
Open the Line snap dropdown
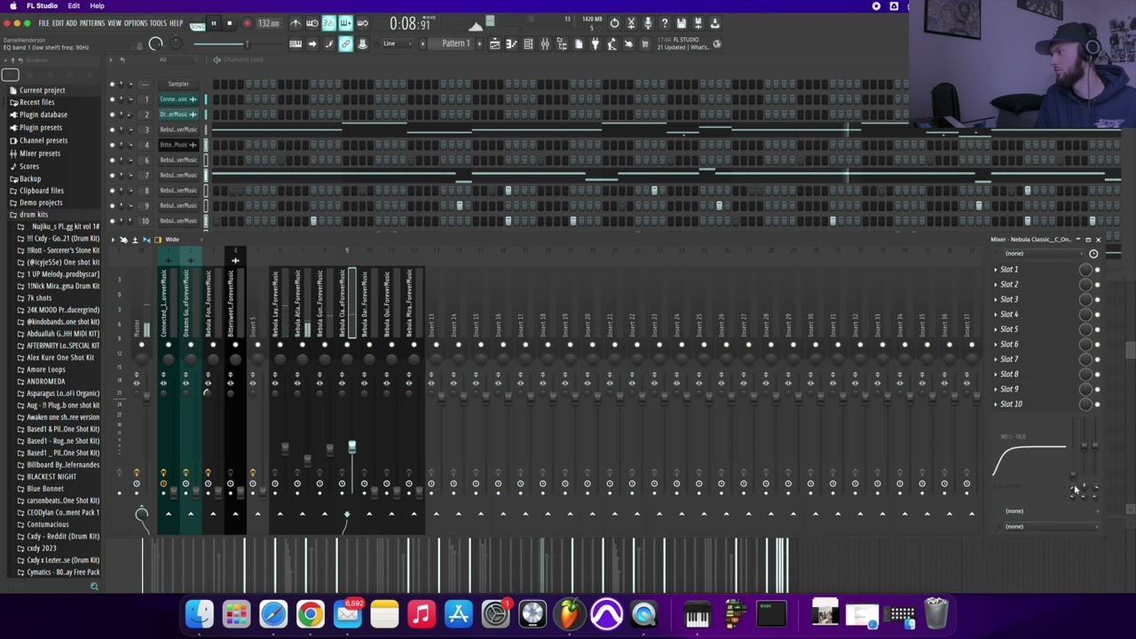(x=399, y=43)
